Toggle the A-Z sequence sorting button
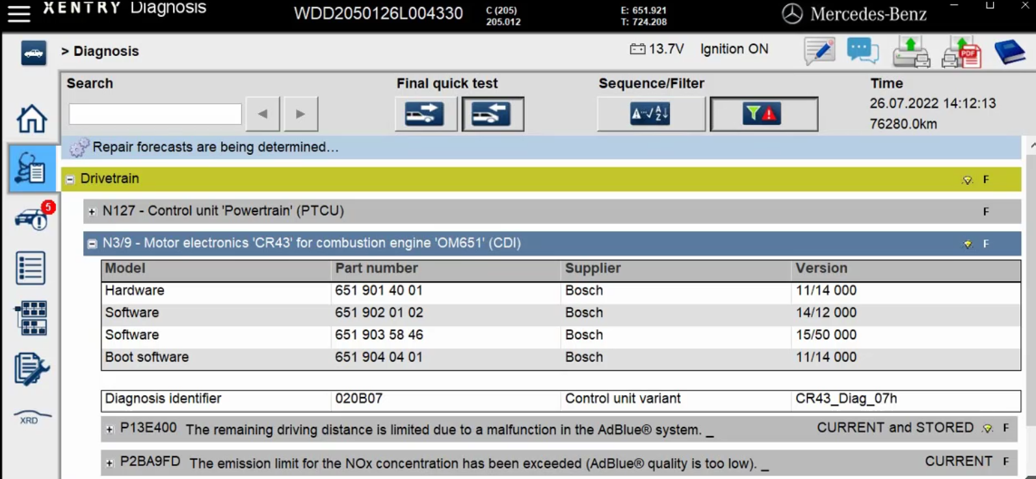This screenshot has height=479, width=1036. click(x=650, y=114)
